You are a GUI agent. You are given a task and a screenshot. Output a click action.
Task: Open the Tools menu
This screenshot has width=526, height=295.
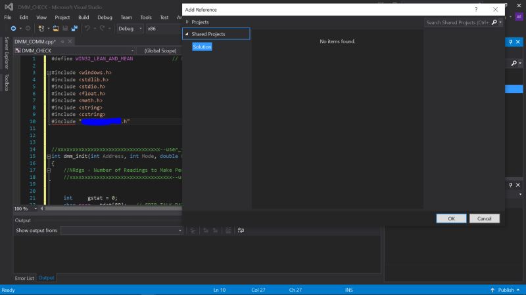coord(145,18)
